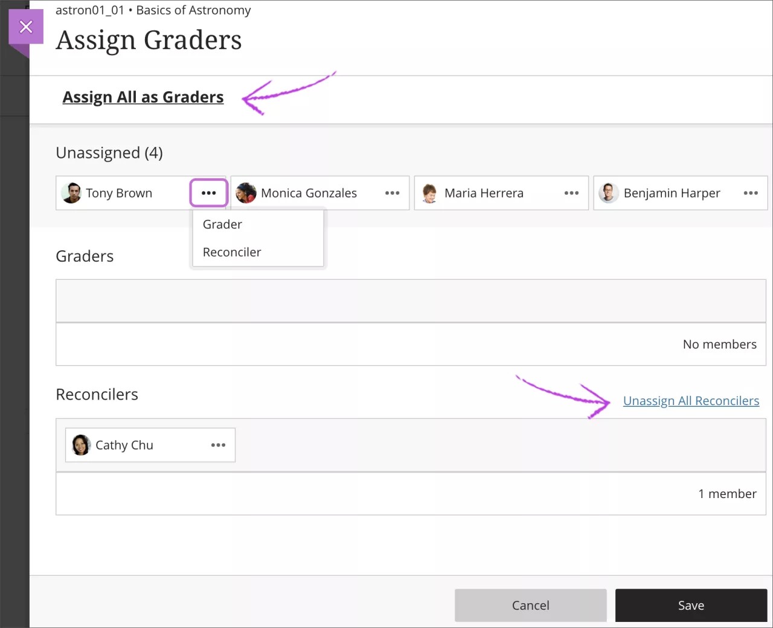
Task: Select the Cathy Chu member card
Action: tap(133, 445)
